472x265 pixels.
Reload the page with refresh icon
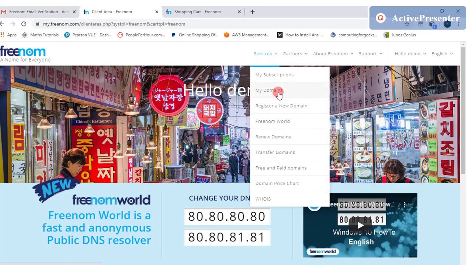[x=24, y=24]
